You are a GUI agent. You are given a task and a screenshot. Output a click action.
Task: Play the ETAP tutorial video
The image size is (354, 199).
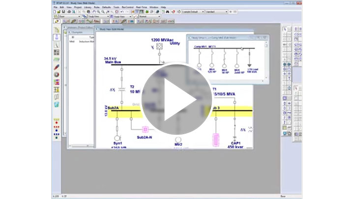tap(177, 99)
